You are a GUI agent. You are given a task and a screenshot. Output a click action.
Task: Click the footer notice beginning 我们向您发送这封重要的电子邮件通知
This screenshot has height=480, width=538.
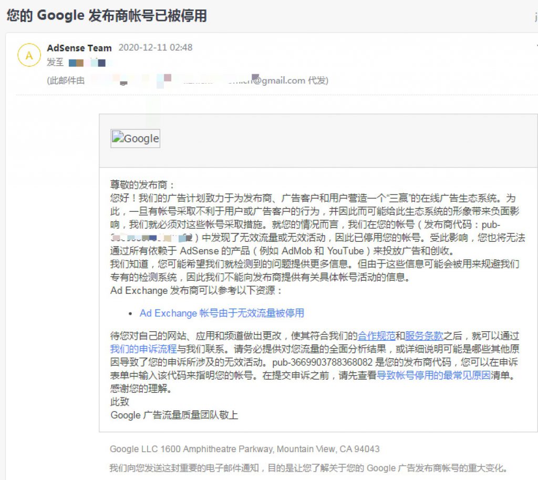pyautogui.click(x=308, y=468)
